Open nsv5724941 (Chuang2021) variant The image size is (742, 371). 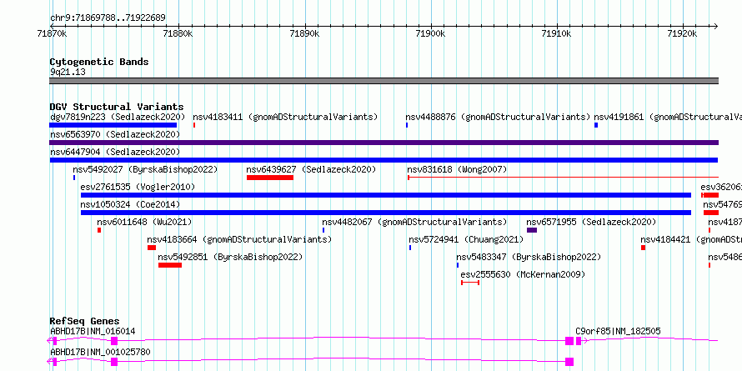click(466, 239)
